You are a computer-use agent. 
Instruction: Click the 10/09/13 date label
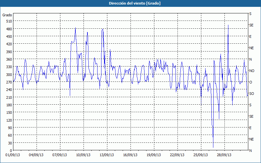(83, 155)
